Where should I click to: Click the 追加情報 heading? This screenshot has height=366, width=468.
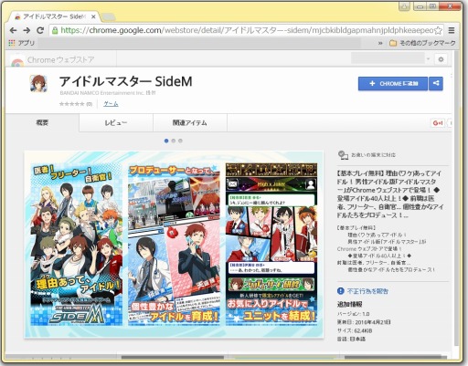(x=349, y=304)
